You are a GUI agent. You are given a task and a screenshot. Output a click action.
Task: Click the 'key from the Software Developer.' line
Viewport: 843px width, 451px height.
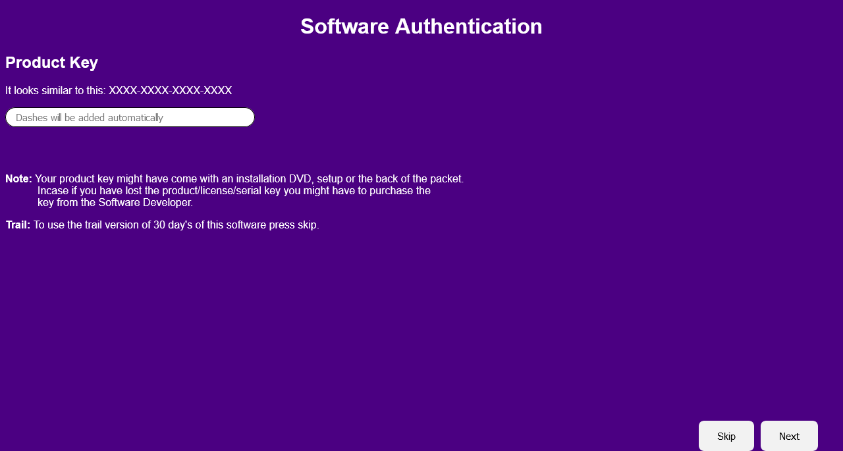pos(115,203)
